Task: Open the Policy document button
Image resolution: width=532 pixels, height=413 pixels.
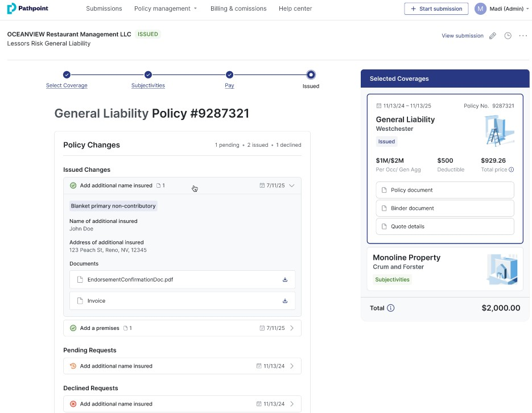Action: pyautogui.click(x=444, y=190)
